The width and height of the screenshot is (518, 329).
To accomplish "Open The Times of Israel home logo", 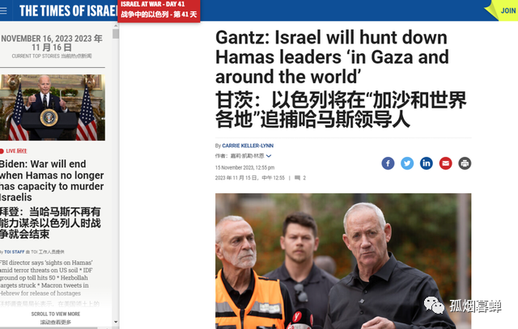I will tap(68, 11).
